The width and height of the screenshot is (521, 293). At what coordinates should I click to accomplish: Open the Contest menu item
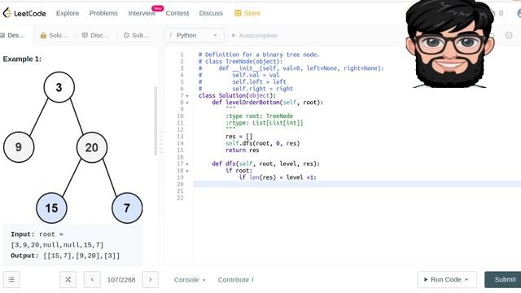[x=177, y=13]
